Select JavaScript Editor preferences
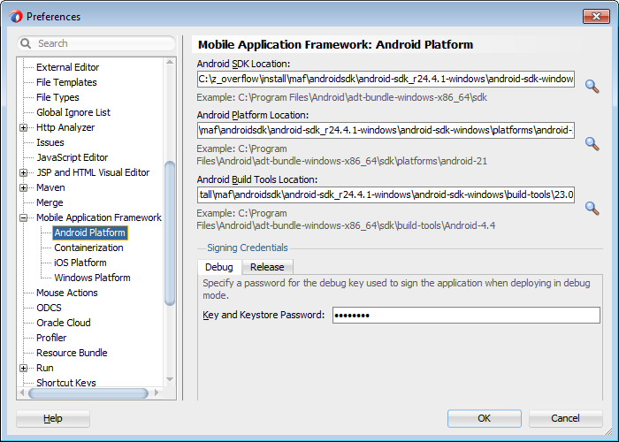 click(73, 157)
